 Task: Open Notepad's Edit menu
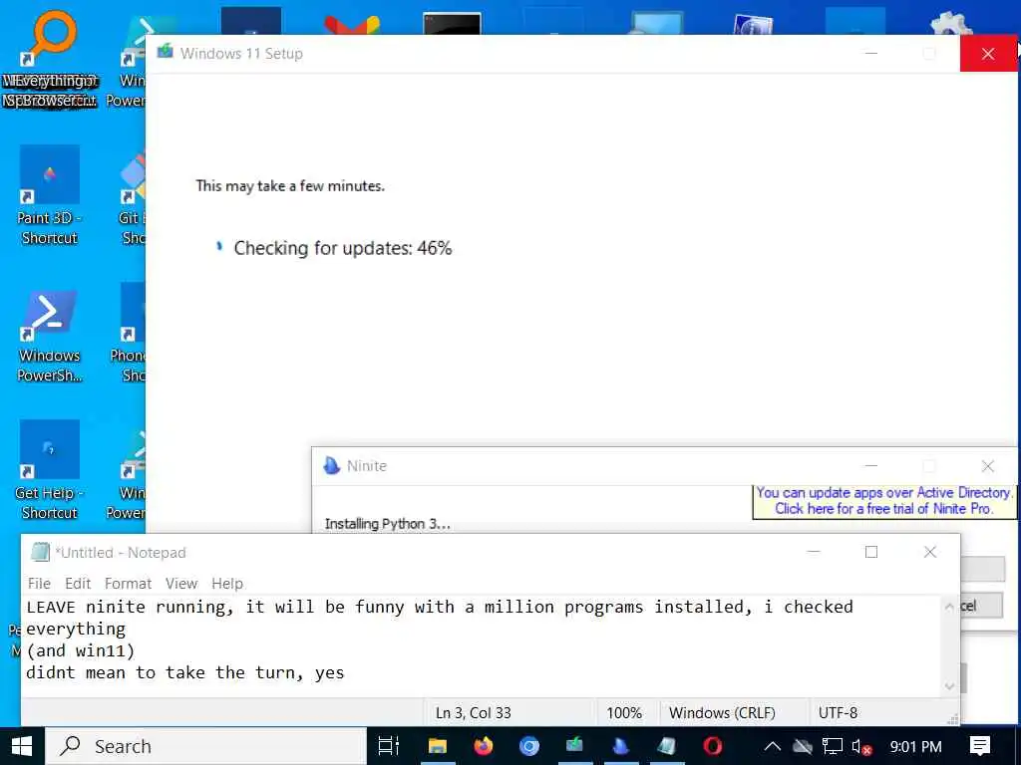click(x=78, y=584)
